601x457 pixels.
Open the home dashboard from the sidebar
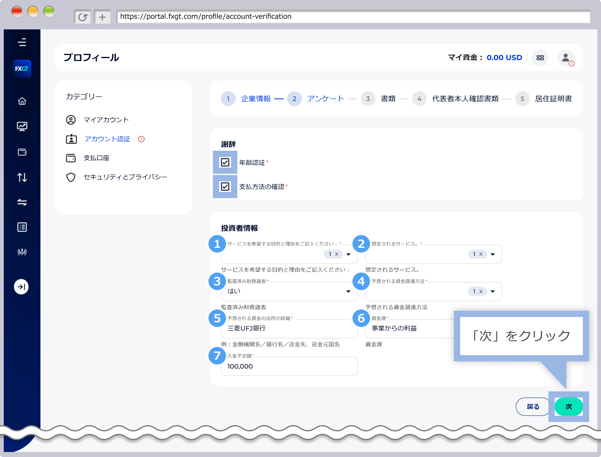22,101
